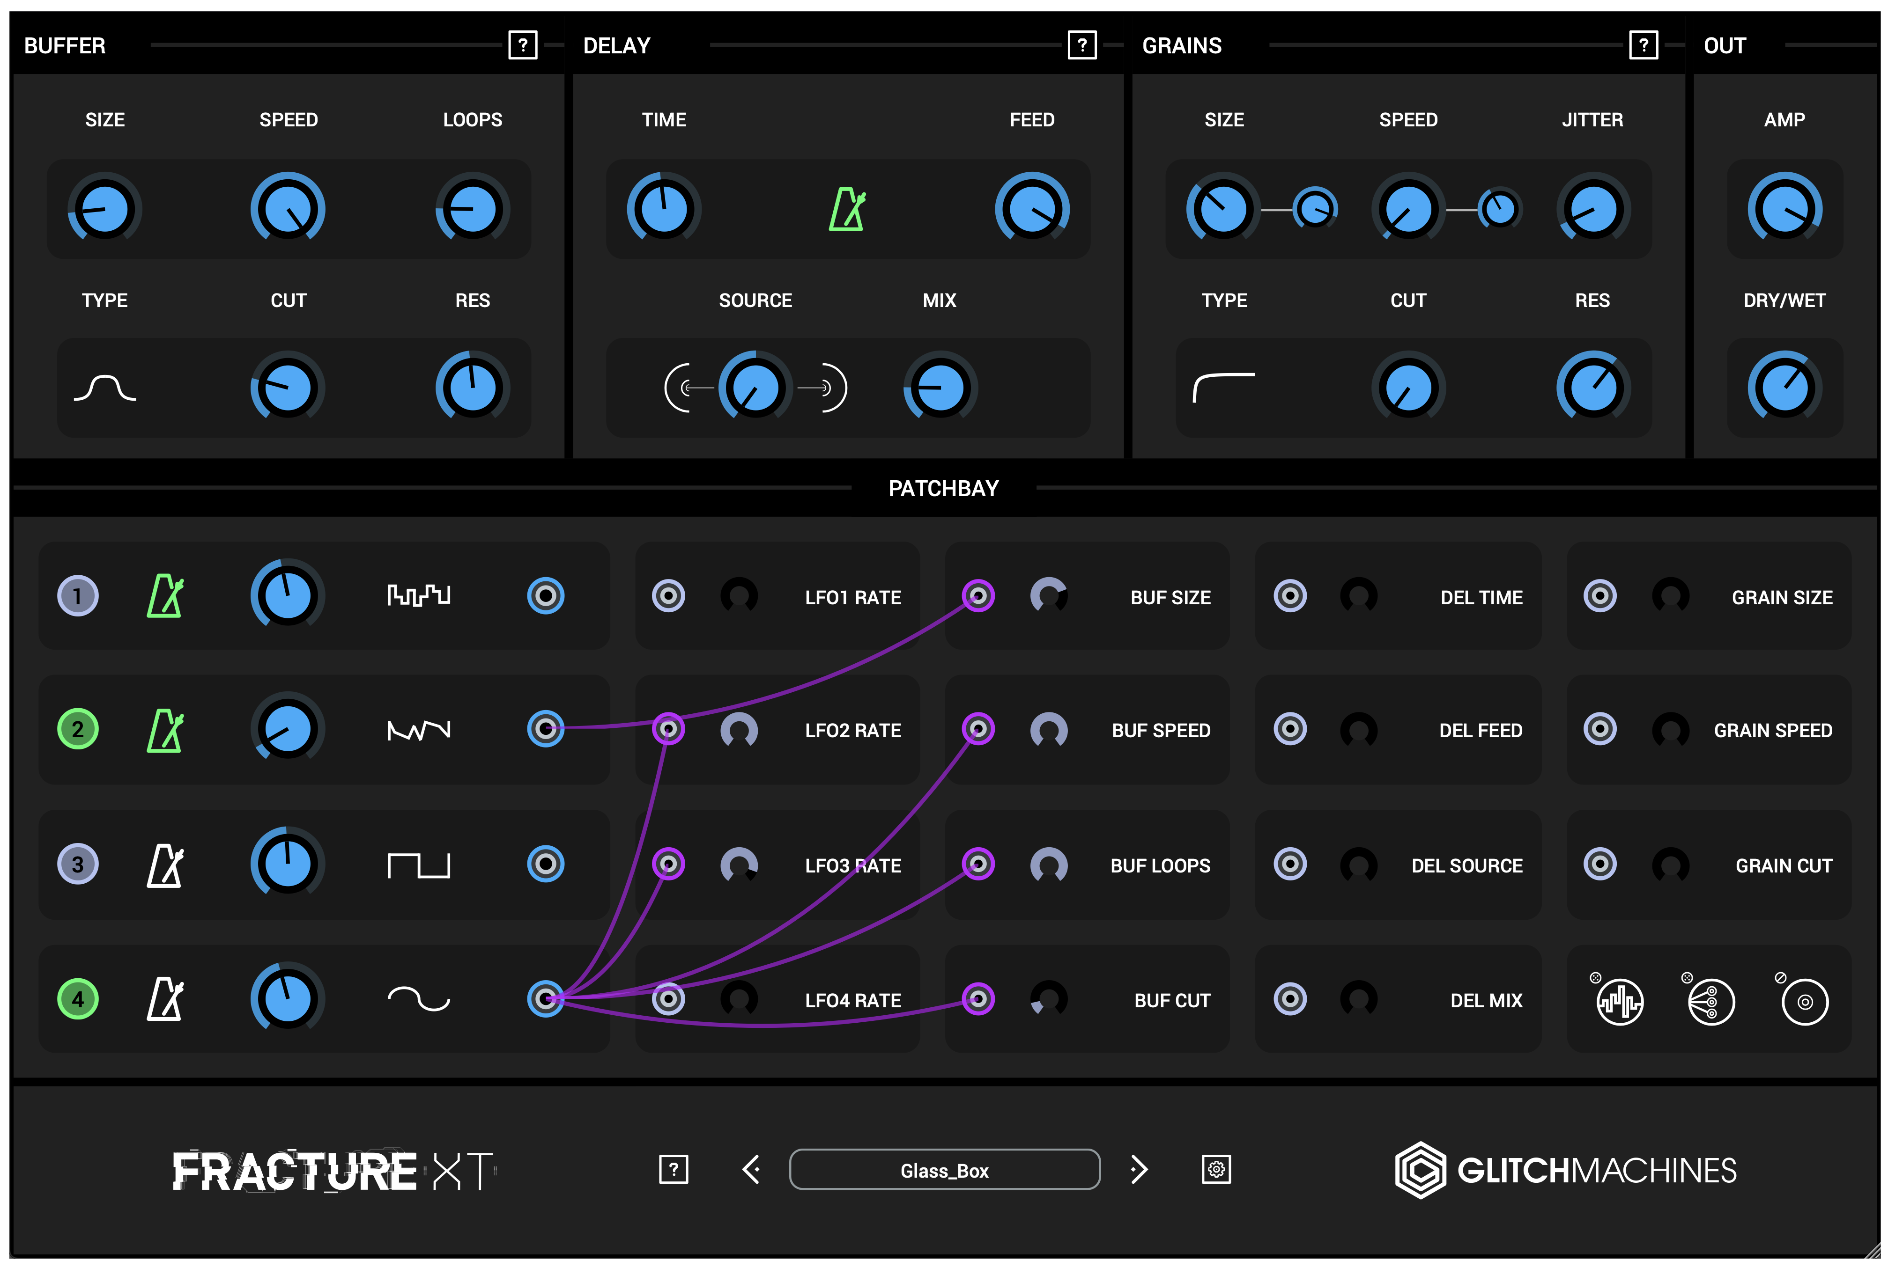Click the DEL SOURCE input jack
The image size is (1888, 1268).
(x=1290, y=865)
